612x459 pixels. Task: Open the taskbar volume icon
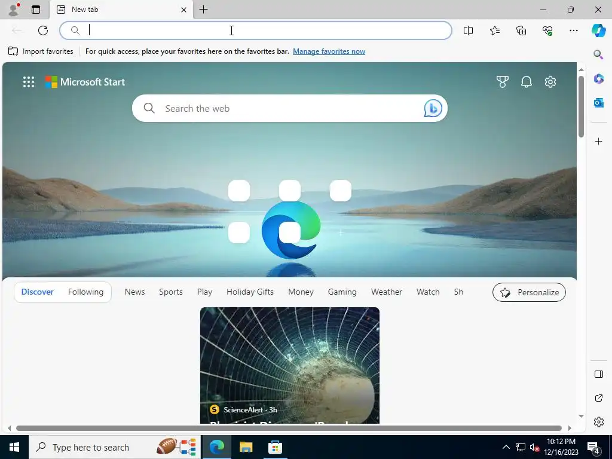pyautogui.click(x=534, y=447)
